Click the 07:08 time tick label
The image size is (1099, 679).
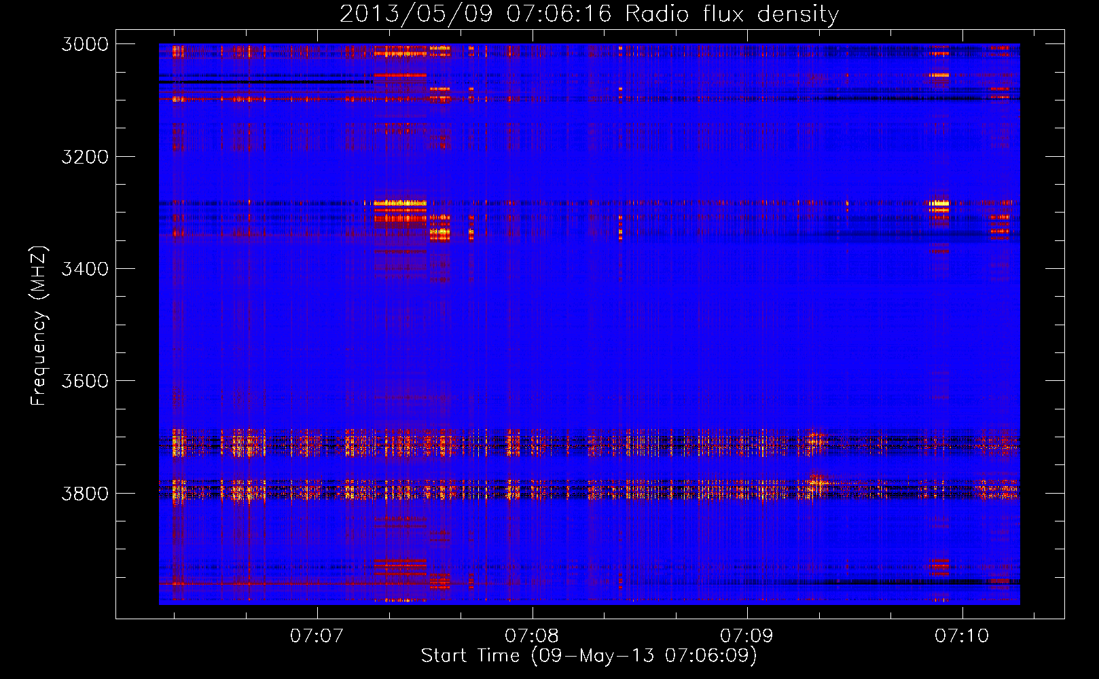pyautogui.click(x=532, y=636)
